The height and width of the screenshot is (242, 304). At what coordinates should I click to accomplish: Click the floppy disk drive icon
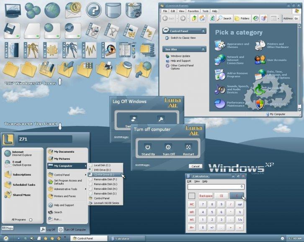coord(12,31)
